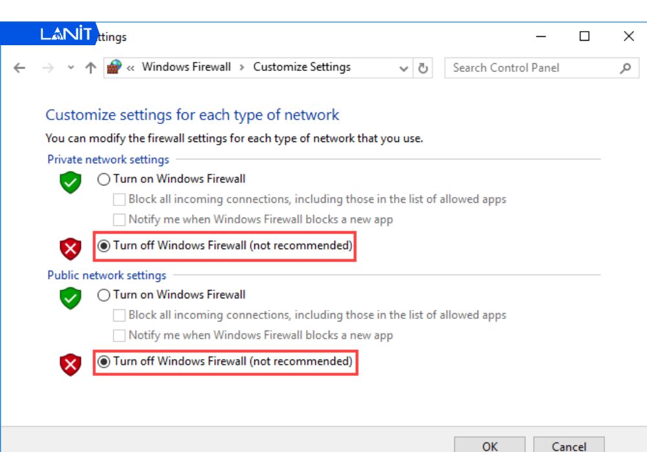647x452 pixels.
Task: Refresh the Customize Settings page
Action: pos(423,68)
